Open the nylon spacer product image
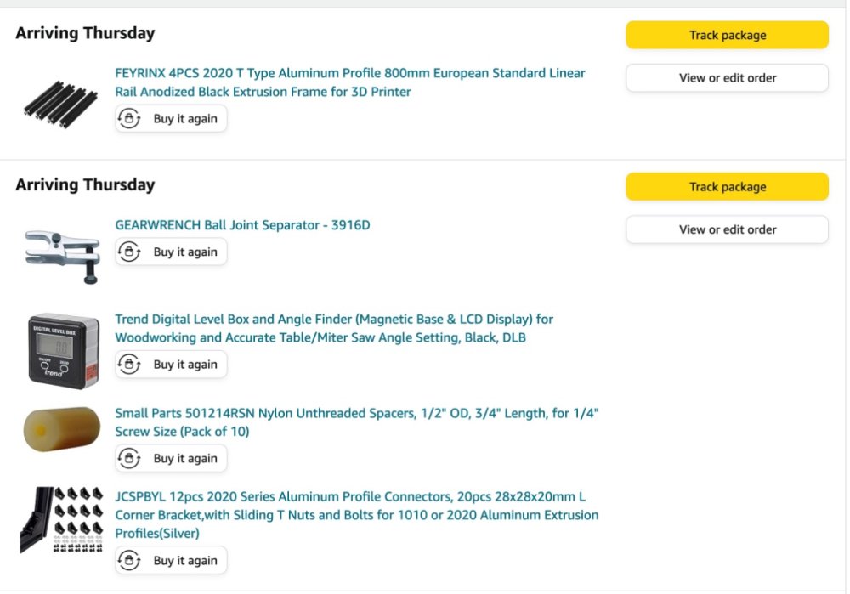Screen dimensions: 850x594 click(x=61, y=429)
